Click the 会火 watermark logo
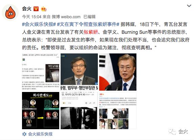Viewport: 194px width, 140px height. click(x=178, y=132)
